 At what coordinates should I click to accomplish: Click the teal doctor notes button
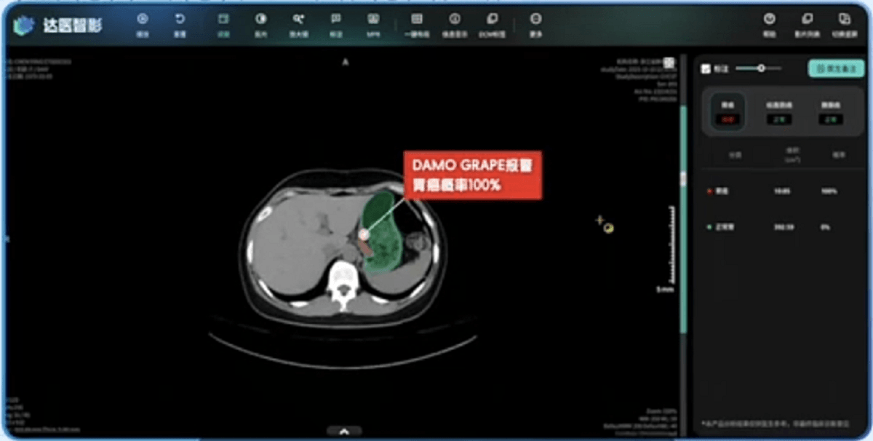(836, 68)
